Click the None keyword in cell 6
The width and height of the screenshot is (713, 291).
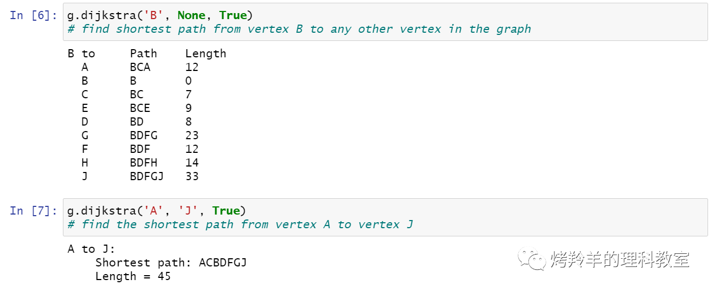[x=191, y=15]
